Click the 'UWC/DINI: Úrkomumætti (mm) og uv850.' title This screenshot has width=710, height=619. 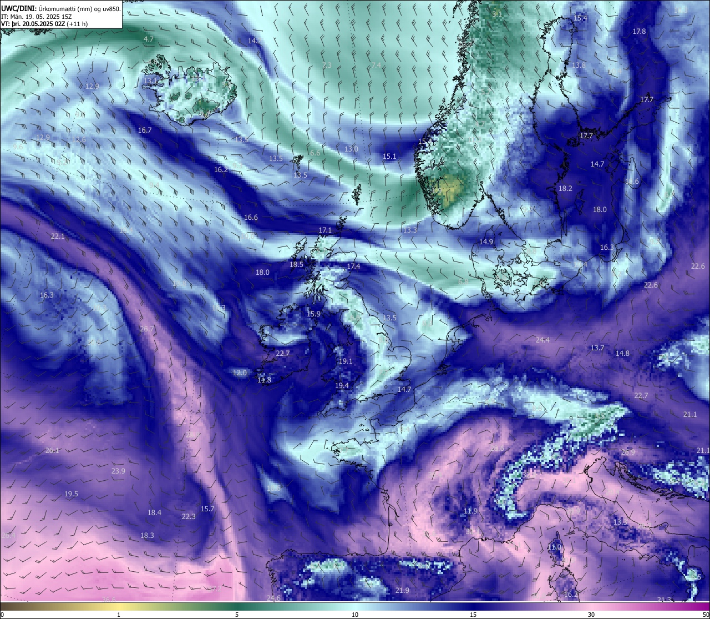pos(61,8)
